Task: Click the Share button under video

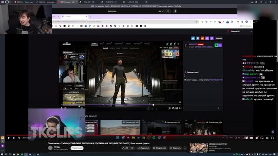Action: point(144,148)
